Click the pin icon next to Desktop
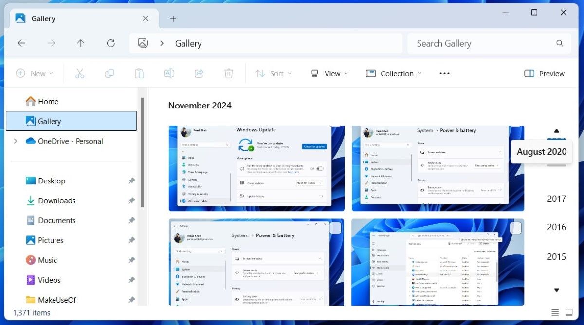The height and width of the screenshot is (325, 584). (131, 181)
